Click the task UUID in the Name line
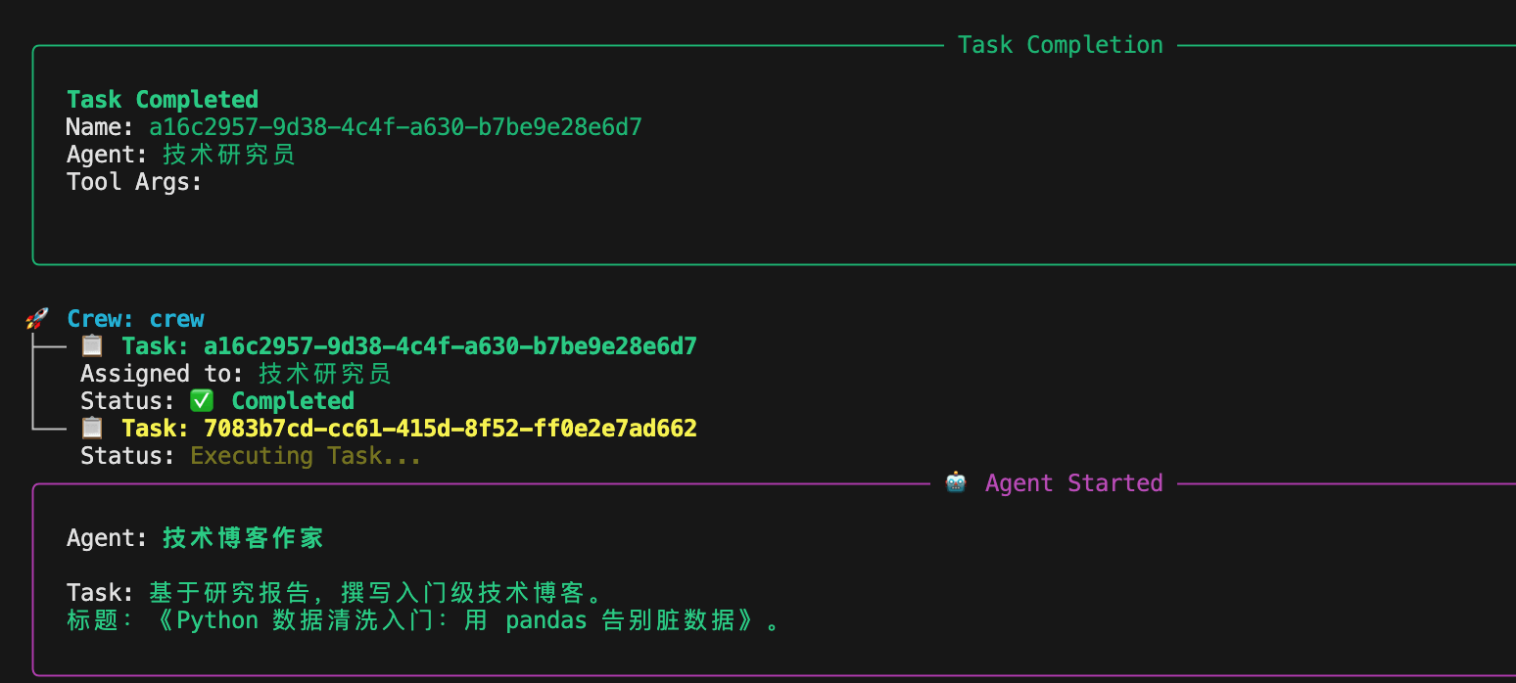 [395, 127]
